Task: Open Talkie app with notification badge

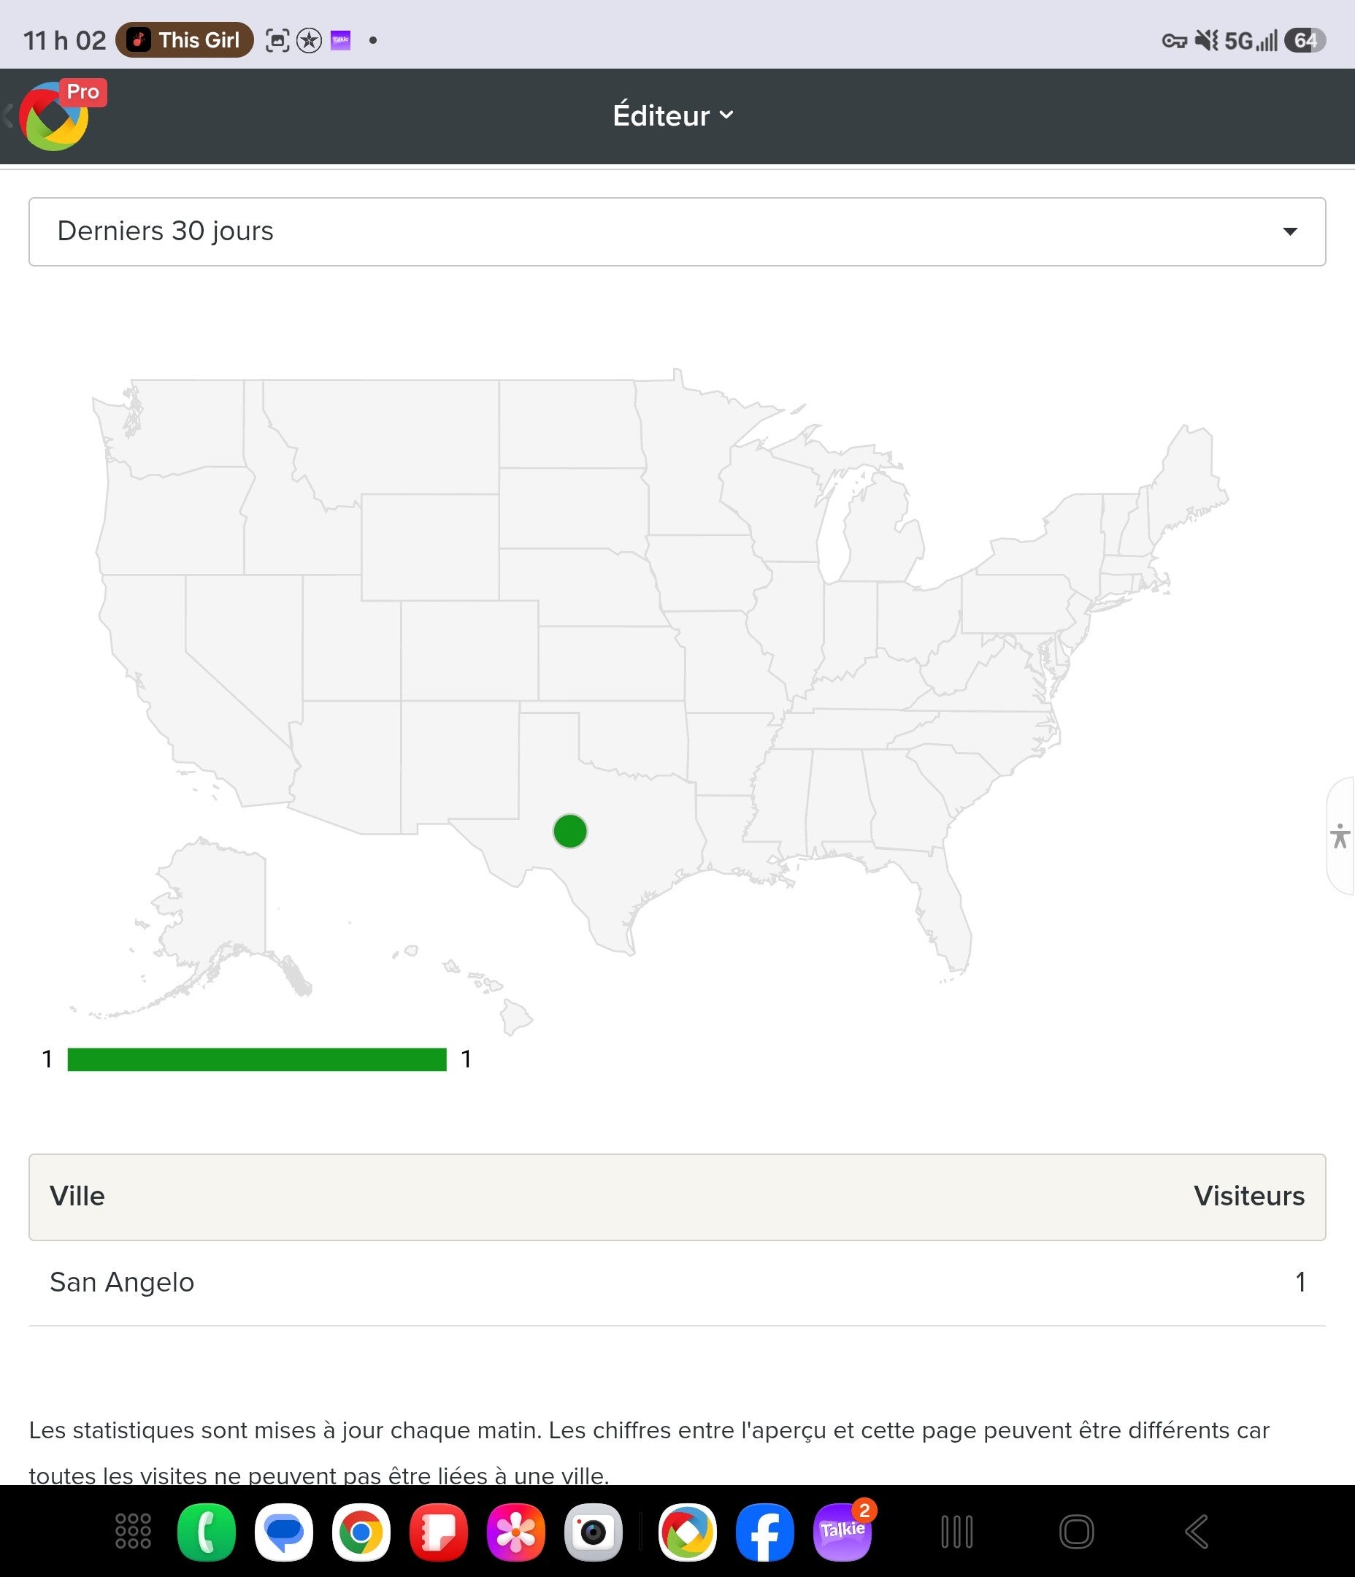Action: 843,1530
